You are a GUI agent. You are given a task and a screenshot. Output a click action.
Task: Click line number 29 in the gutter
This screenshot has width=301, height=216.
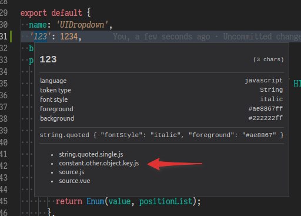[x=4, y=13]
